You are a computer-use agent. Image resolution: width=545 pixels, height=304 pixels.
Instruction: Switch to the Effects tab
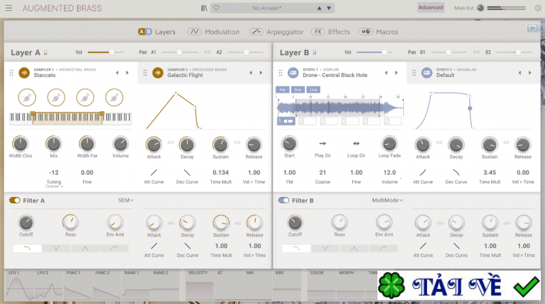330,31
